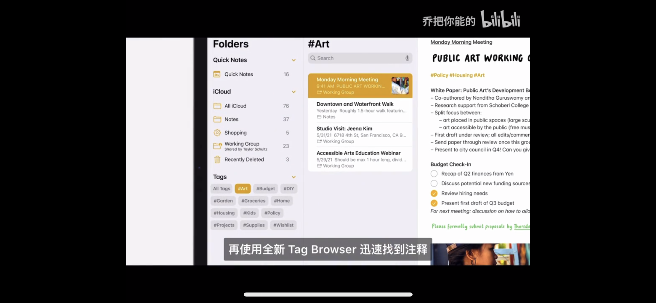Viewport: 656px width, 303px height.
Task: Click the shared Working Group folder icon
Action: coord(217,146)
